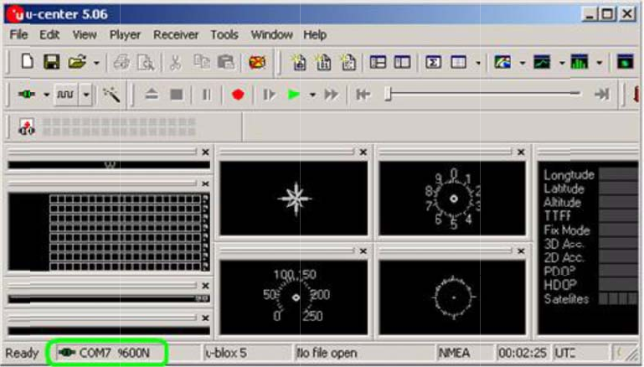Click the compass rose display
Viewport: 644px width, 367px height.
click(x=294, y=199)
